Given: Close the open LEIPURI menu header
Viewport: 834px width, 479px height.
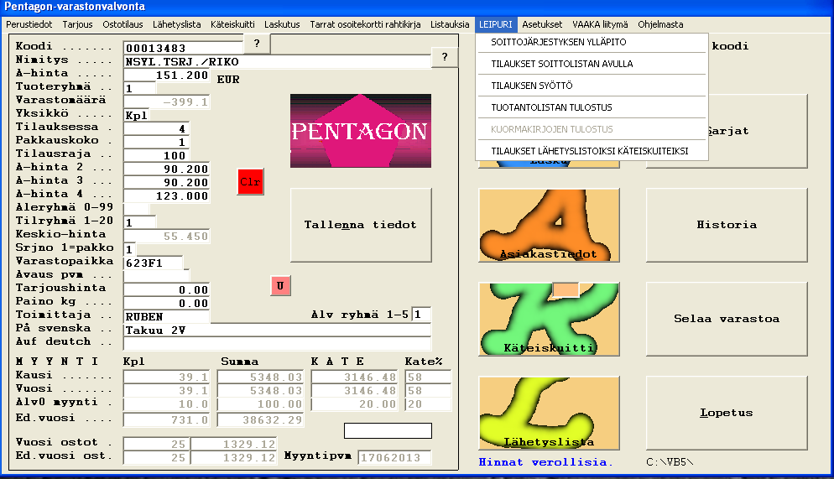Looking at the screenshot, I should click(x=495, y=24).
